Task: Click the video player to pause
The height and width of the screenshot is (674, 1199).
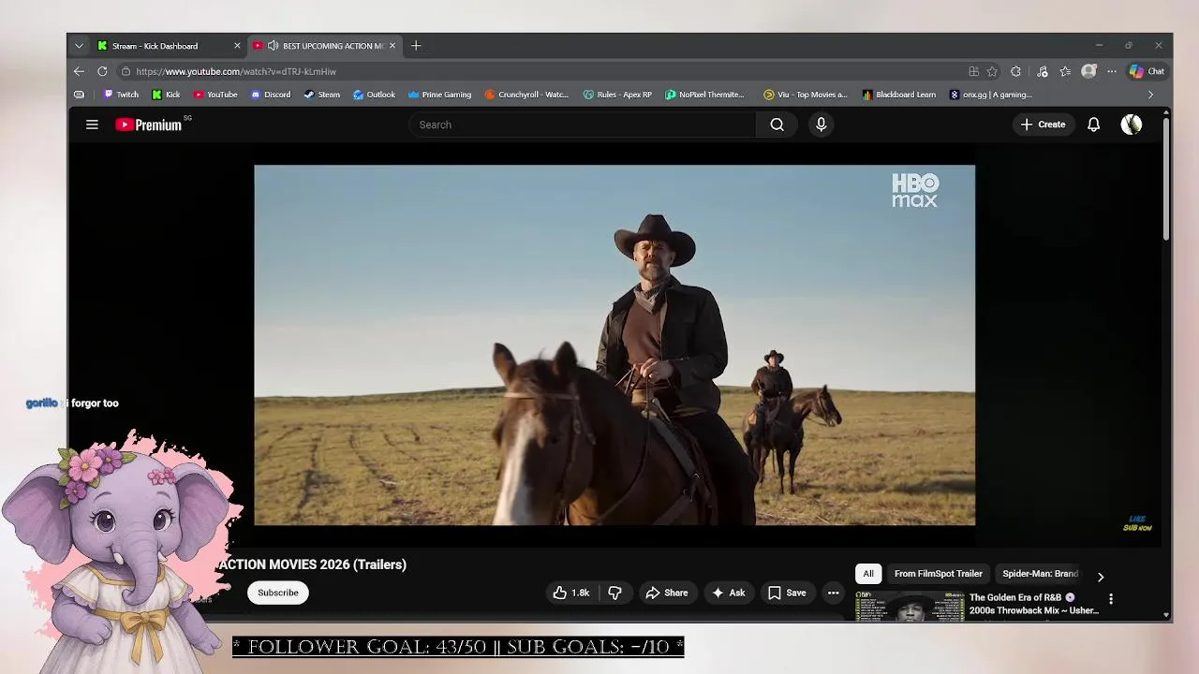Action: 614,344
